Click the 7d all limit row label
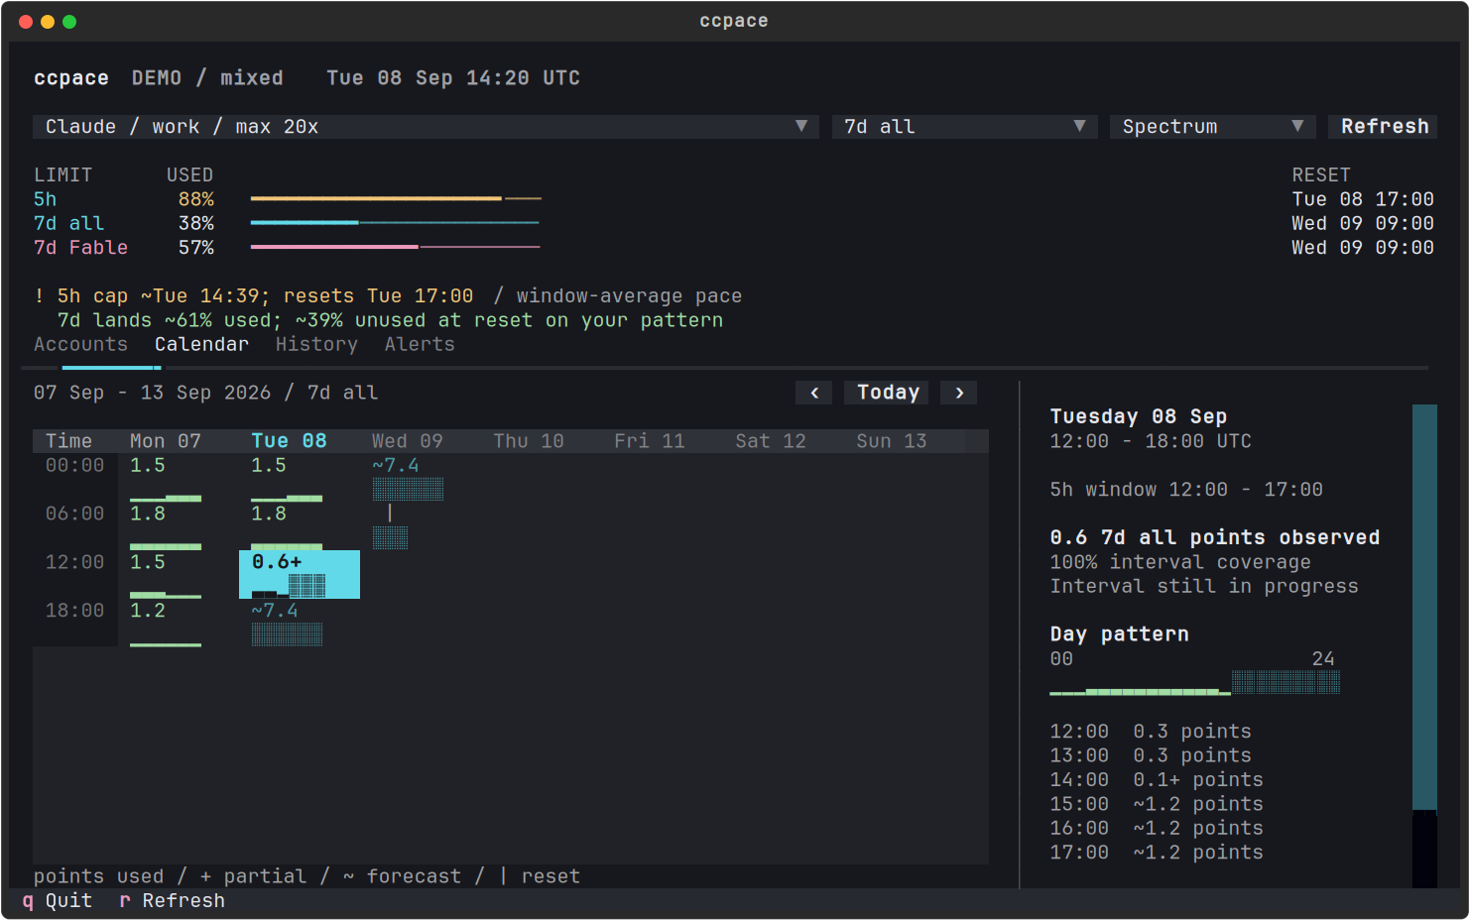Image resolution: width=1470 pixels, height=920 pixels. 69,223
